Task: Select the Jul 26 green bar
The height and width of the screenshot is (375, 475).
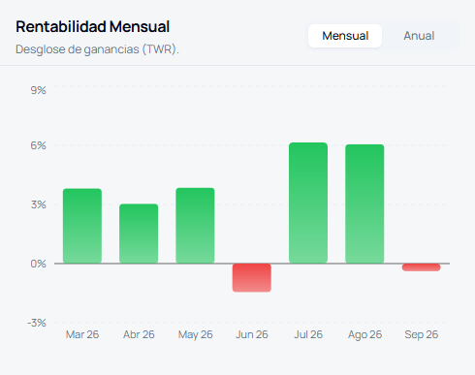Action: click(308, 203)
